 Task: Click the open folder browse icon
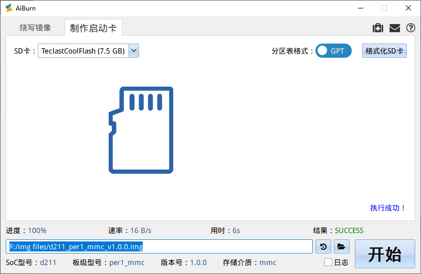[341, 246]
